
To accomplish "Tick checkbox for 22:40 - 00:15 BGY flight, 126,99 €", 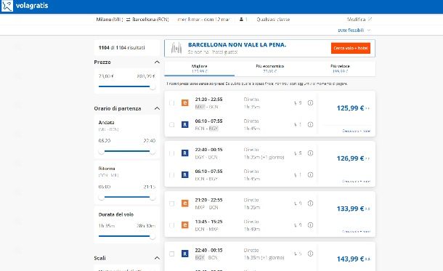I will (x=172, y=153).
